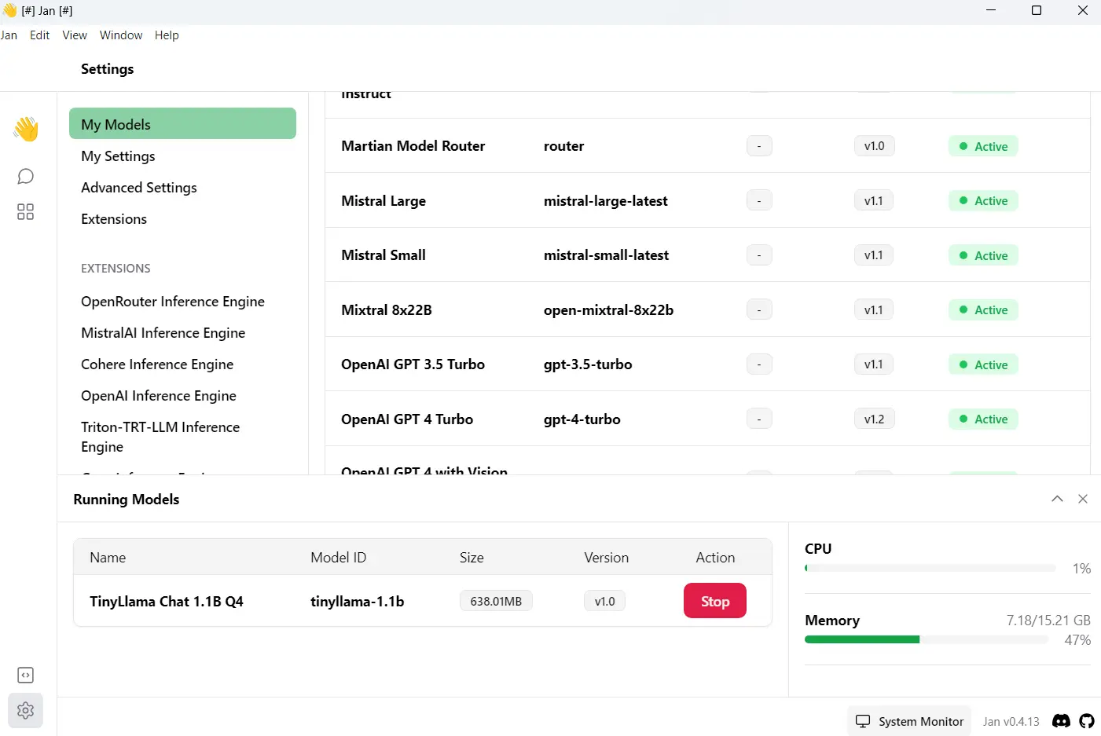Click size dash badge for Mistral Small
1101x736 pixels.
[759, 255]
